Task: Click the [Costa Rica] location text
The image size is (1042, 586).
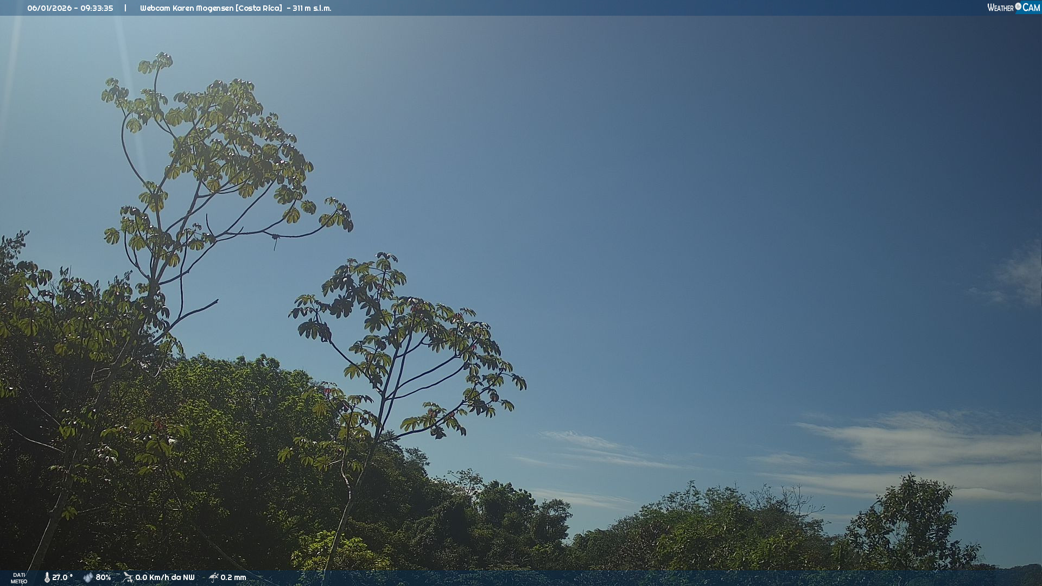Action: tap(259, 8)
